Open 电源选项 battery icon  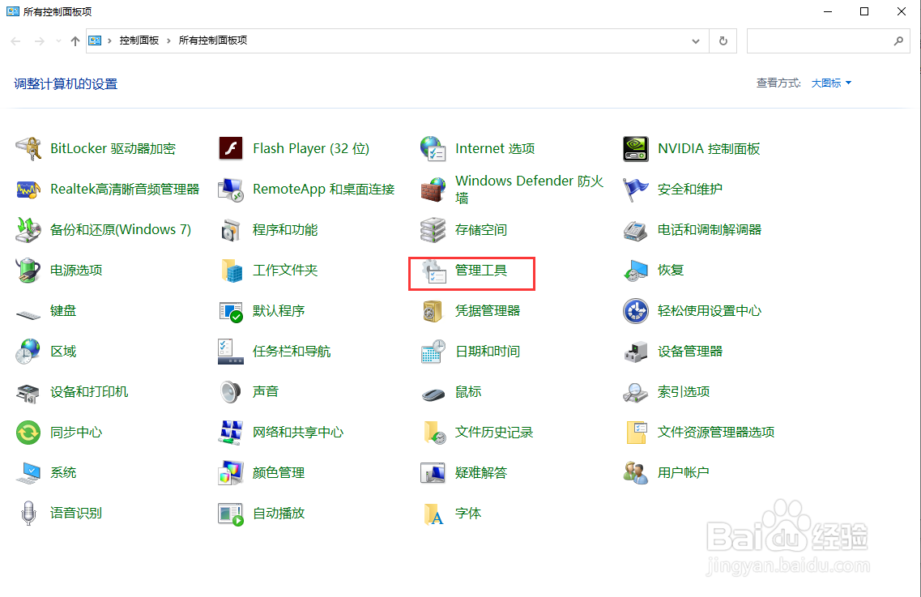pos(28,271)
